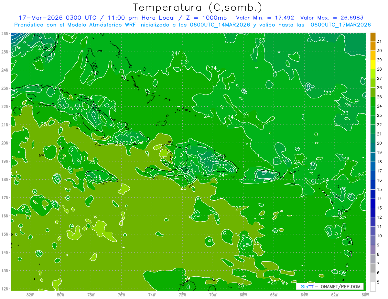Click the '0600UTC_17MAR2026' valid-until timestamp

click(340, 25)
